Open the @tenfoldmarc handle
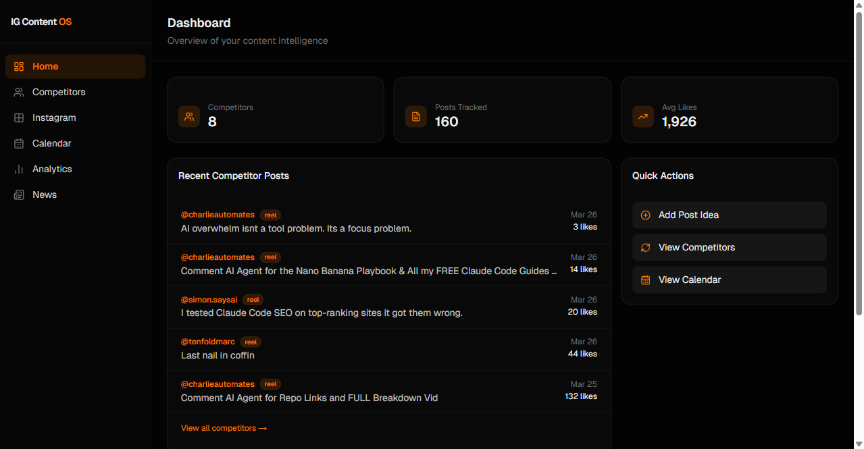 (208, 342)
